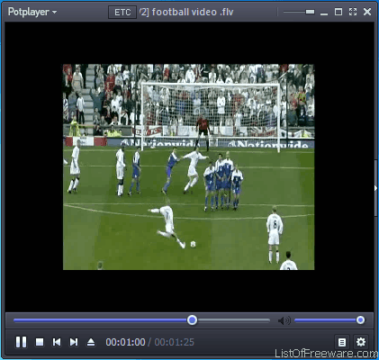This screenshot has width=379, height=360.
Task: Click the window transparency slider in title bar
Action: (x=299, y=12)
